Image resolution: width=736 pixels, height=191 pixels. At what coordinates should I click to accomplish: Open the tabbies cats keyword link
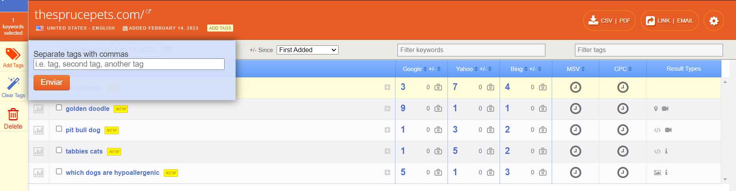coord(84,151)
